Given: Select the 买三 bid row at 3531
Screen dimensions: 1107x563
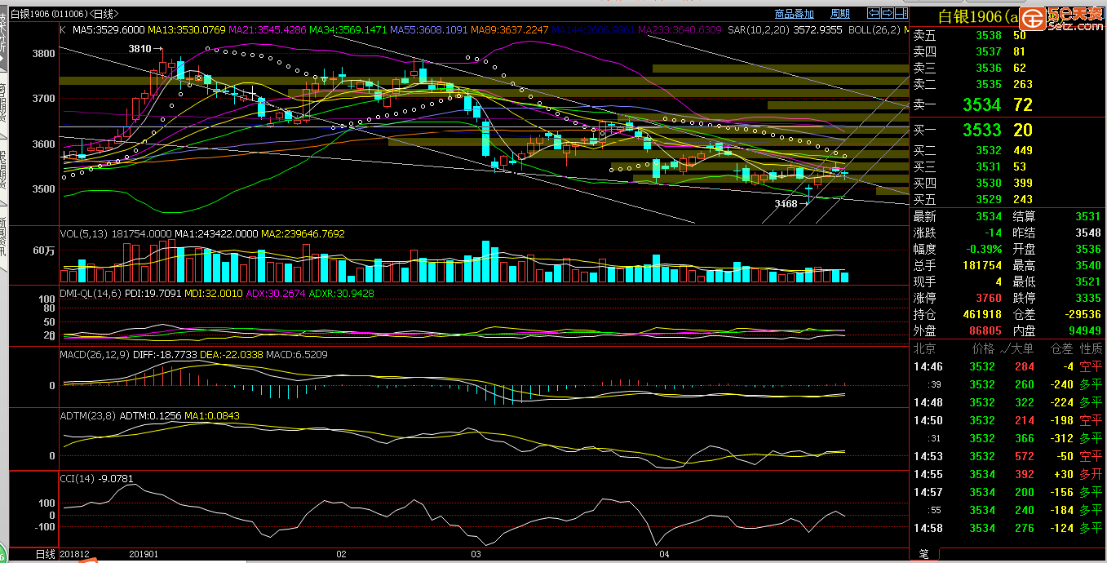Looking at the screenshot, I should [x=1007, y=166].
